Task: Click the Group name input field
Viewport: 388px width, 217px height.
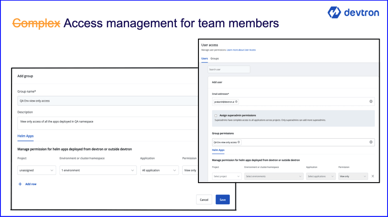Action: point(108,101)
